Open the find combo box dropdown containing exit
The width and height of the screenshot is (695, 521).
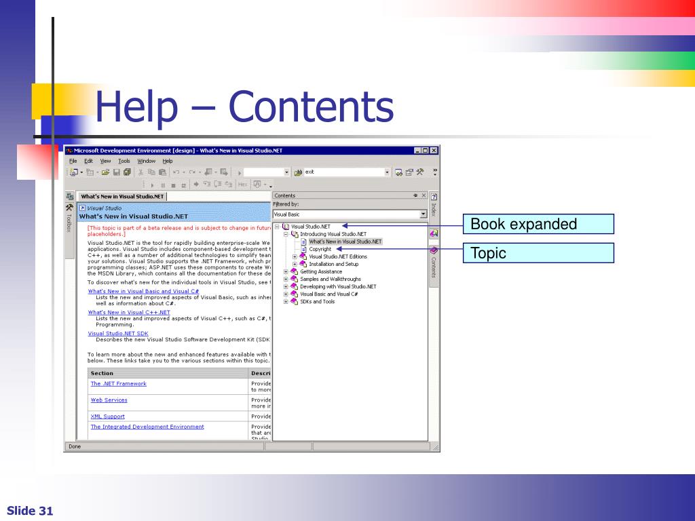point(387,172)
